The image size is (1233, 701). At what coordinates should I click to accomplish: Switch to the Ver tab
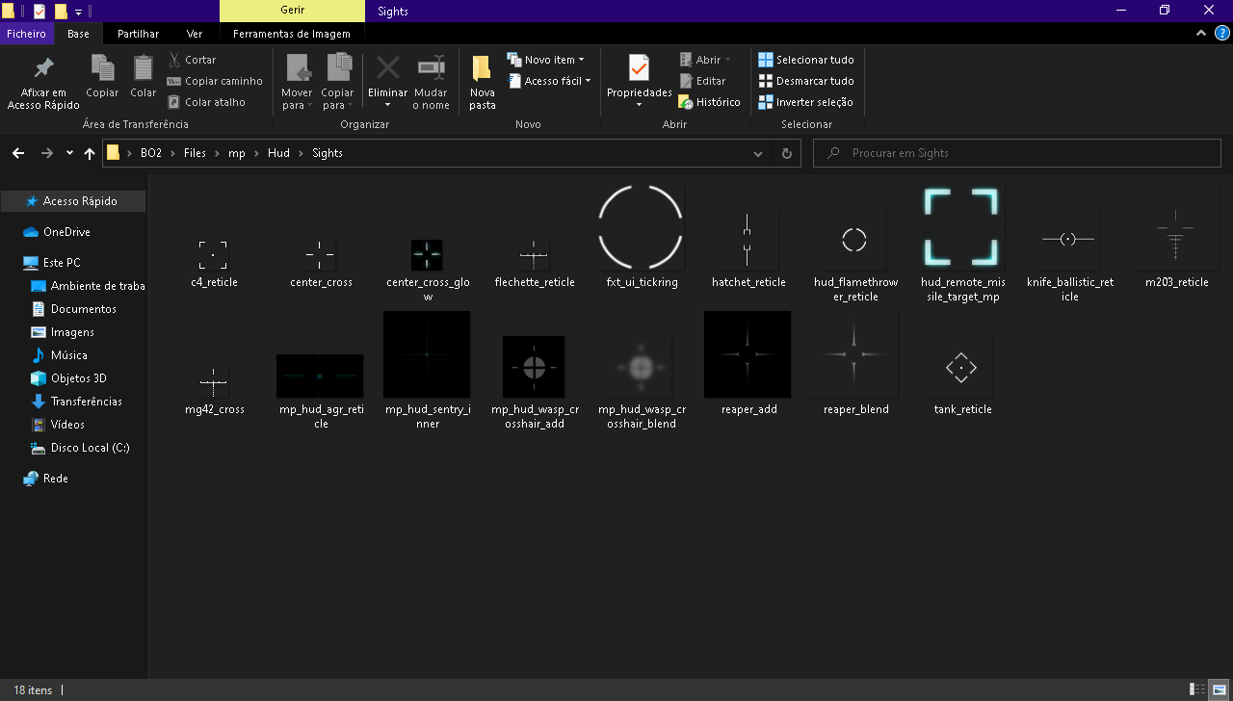coord(195,34)
